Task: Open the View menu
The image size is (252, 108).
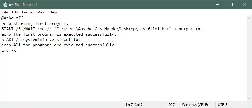Action: 42,12
